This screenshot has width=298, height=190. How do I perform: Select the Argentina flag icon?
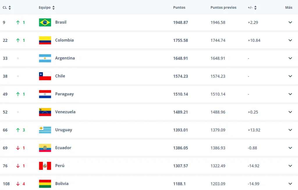click(x=45, y=58)
